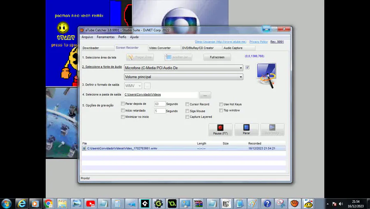Launch Internet Explorer from the taskbar
This screenshot has height=209, width=370.
coord(21,204)
